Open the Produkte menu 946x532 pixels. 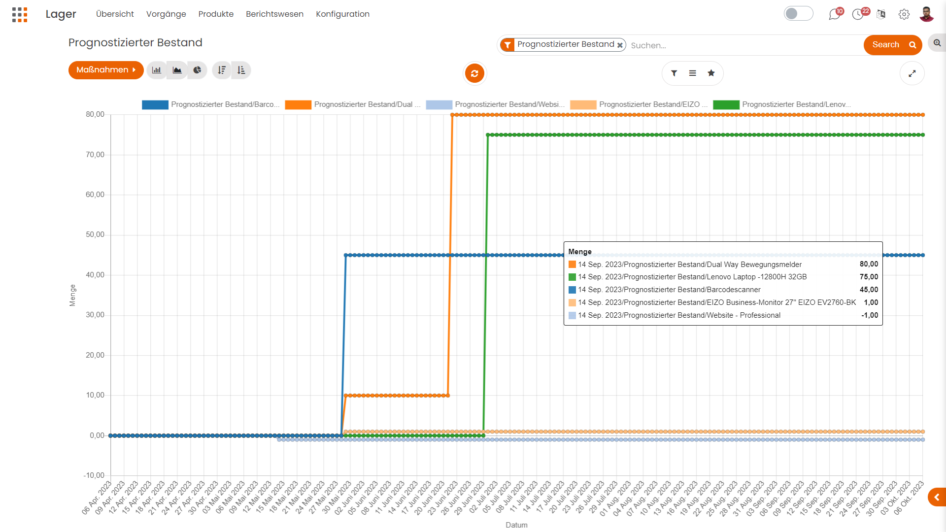(x=216, y=14)
